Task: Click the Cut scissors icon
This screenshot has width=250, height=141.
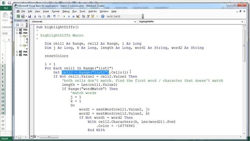Action: 35,16
